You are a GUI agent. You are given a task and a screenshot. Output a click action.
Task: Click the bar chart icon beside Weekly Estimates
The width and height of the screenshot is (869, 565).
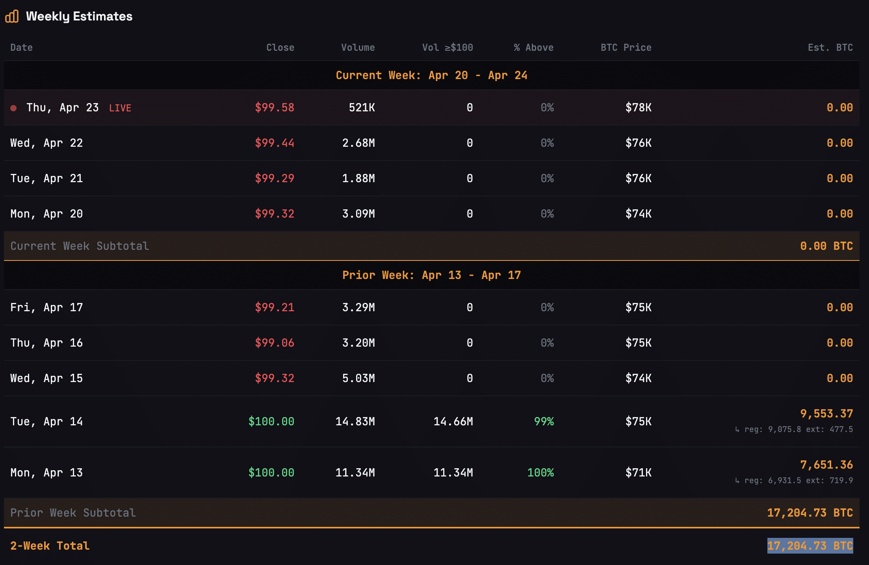coord(12,17)
